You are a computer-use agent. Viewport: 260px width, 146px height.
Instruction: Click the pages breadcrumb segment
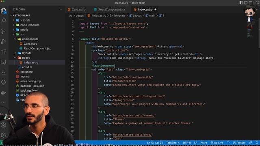click(80, 15)
